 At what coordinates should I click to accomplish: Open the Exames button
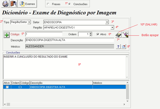click(27, 4)
